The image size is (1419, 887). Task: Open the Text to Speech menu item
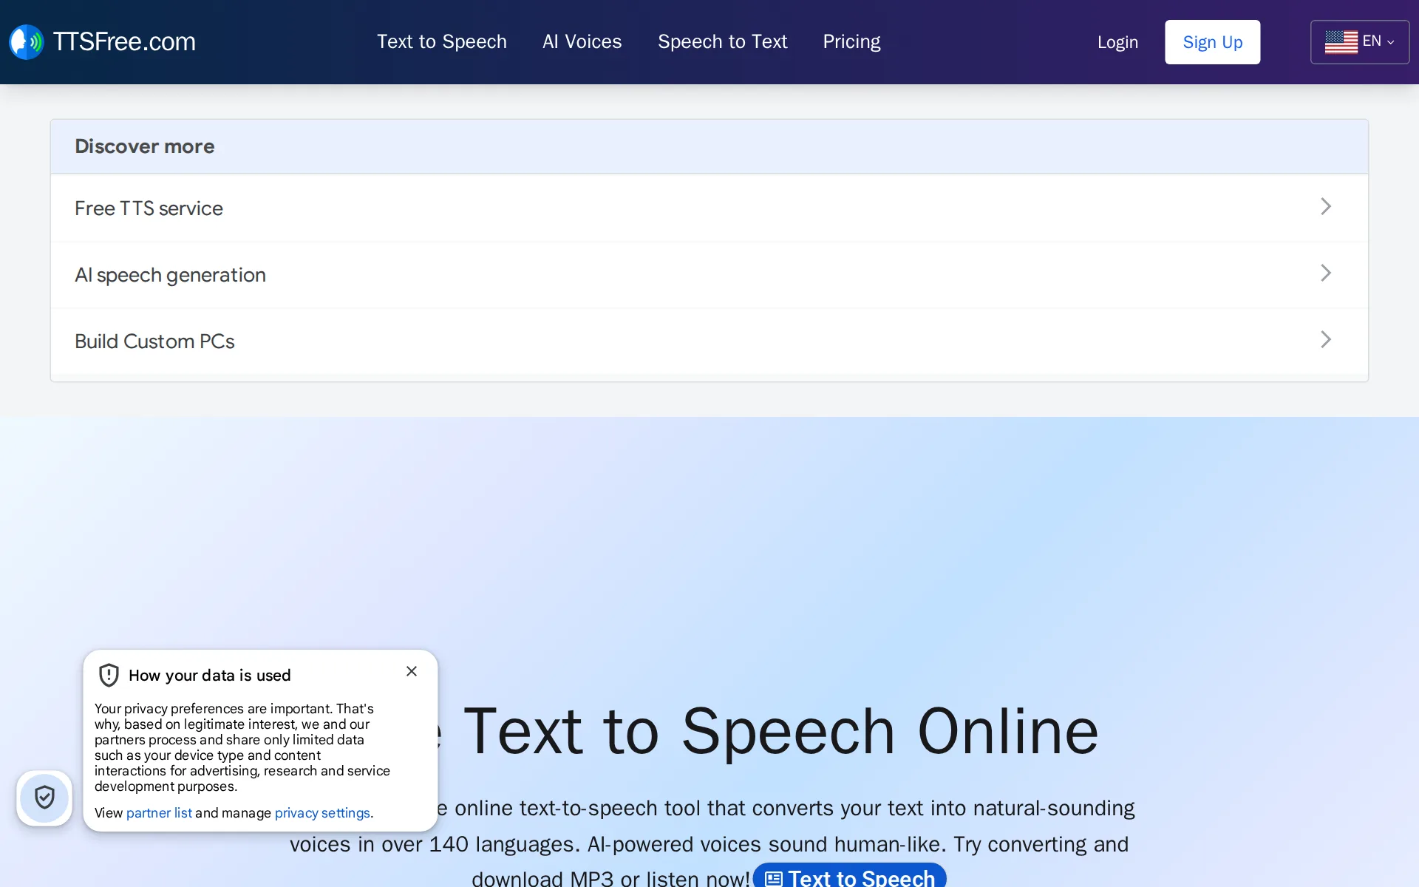click(x=442, y=41)
